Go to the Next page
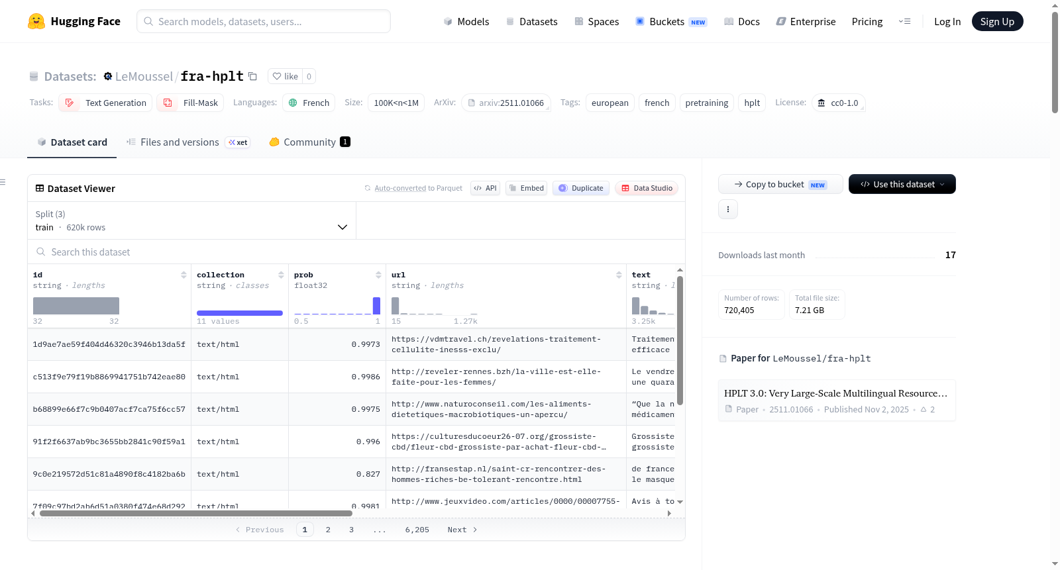 click(462, 530)
